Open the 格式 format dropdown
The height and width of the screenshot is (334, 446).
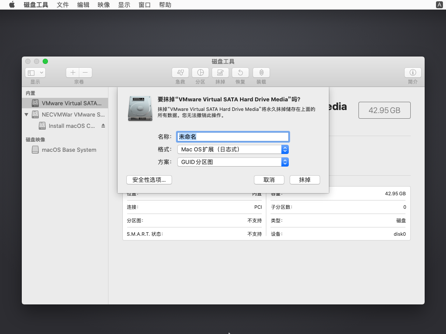coord(233,150)
